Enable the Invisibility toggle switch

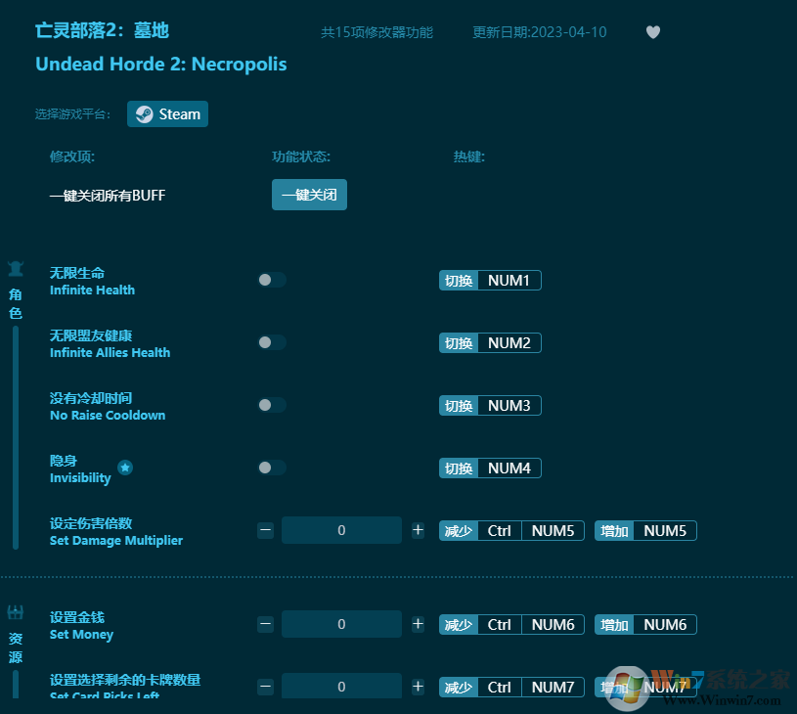(x=271, y=468)
